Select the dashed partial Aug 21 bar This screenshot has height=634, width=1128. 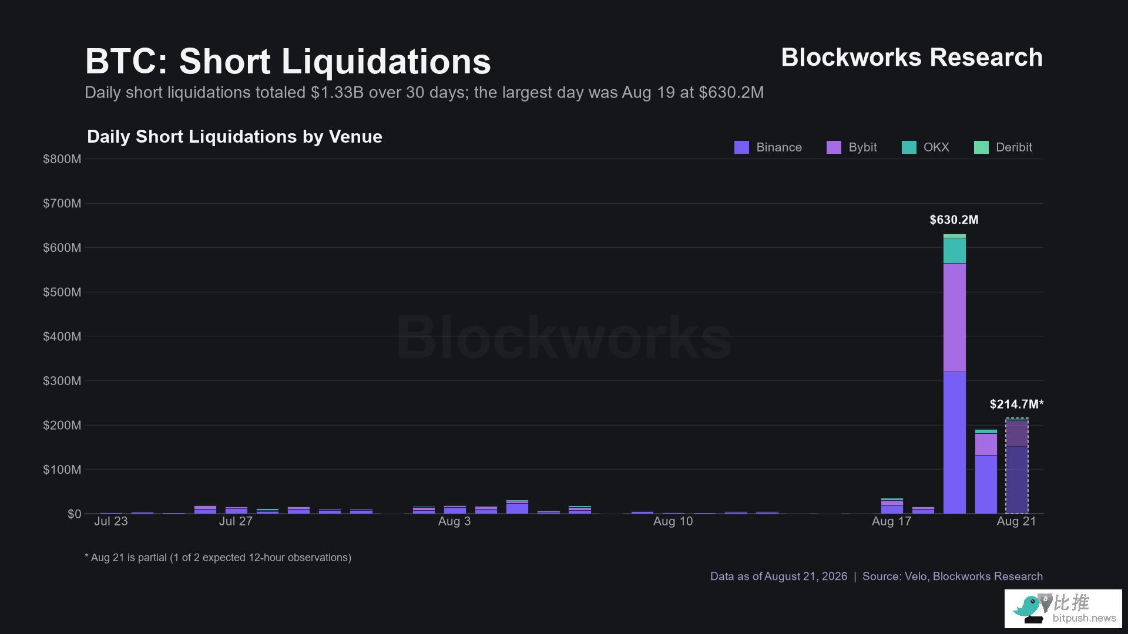coord(1017,466)
